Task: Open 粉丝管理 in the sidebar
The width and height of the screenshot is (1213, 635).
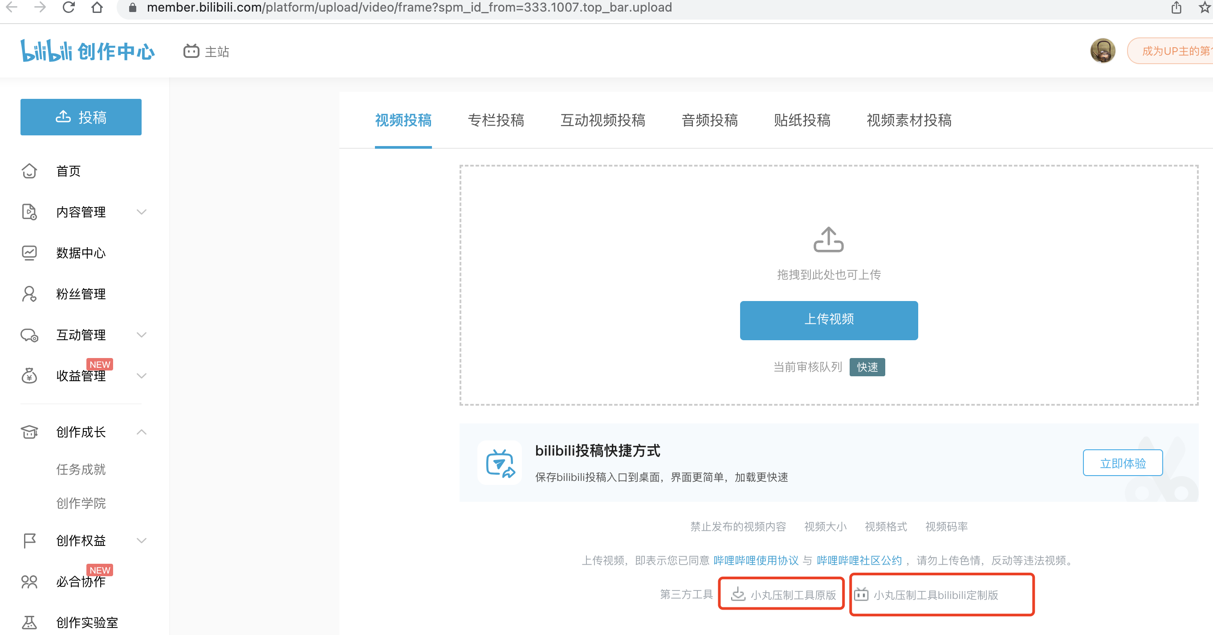Action: (81, 294)
